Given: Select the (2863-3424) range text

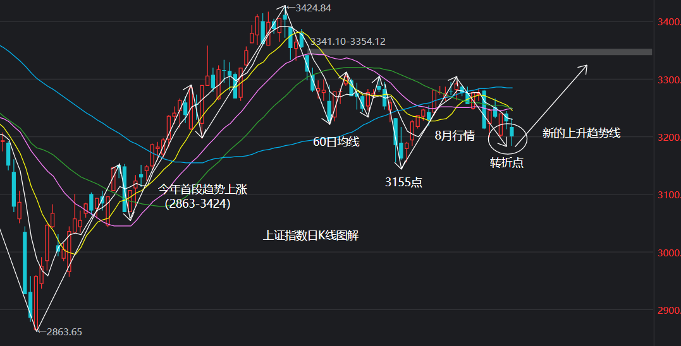Looking at the screenshot, I should (x=197, y=205).
